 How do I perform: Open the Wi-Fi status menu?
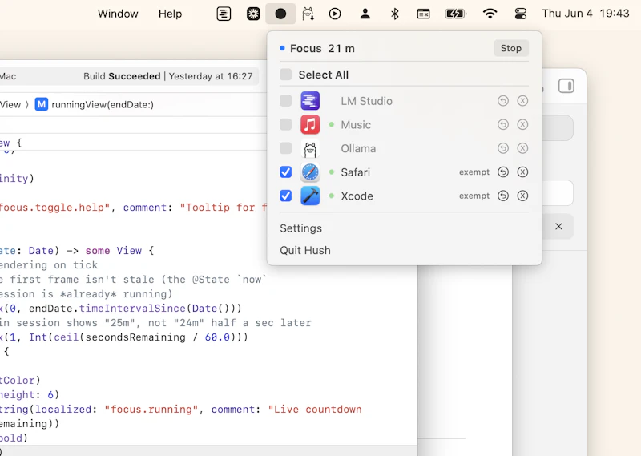(x=490, y=14)
